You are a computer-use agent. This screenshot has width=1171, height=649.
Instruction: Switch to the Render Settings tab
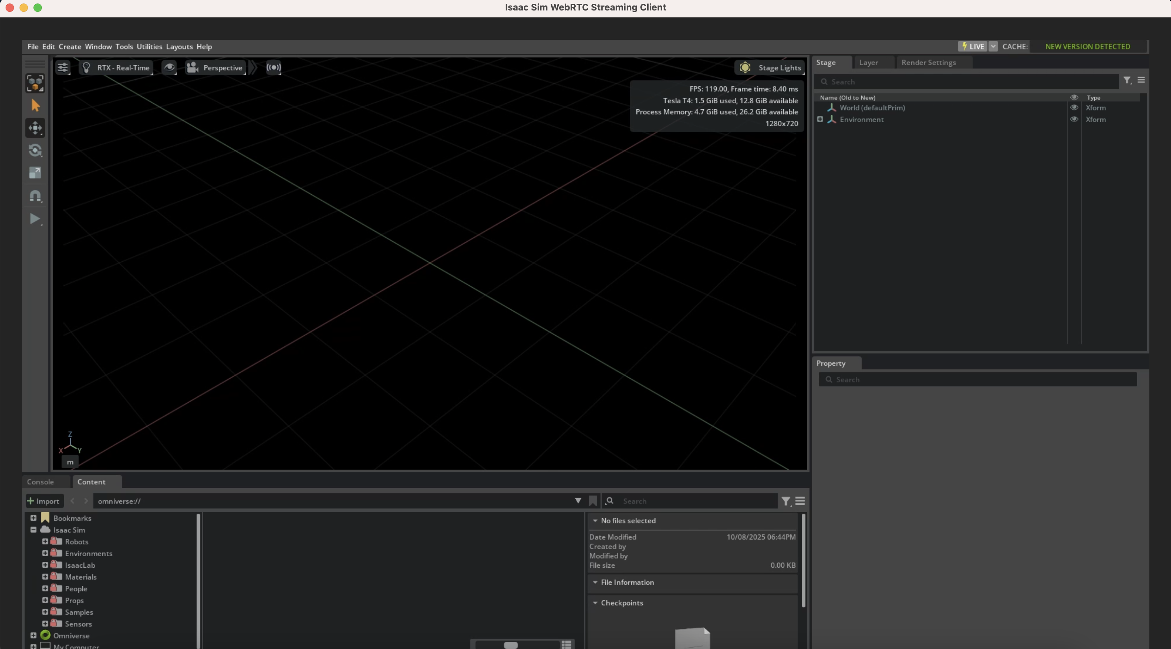(928, 63)
